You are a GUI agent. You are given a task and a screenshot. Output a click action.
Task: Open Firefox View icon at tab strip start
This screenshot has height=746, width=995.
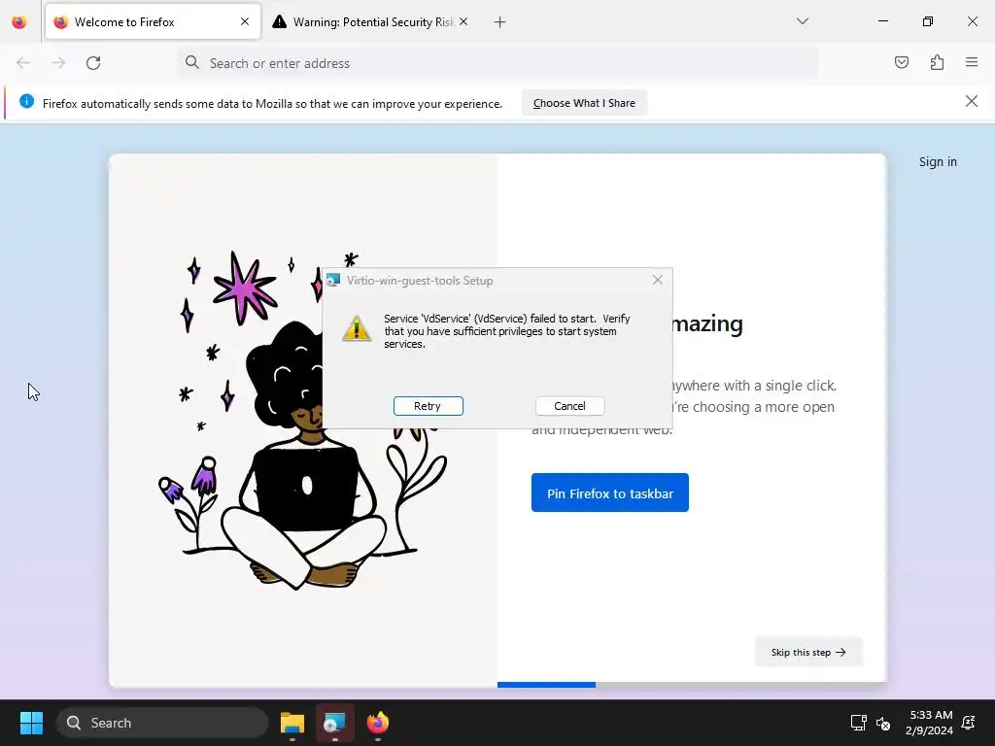pyautogui.click(x=19, y=22)
